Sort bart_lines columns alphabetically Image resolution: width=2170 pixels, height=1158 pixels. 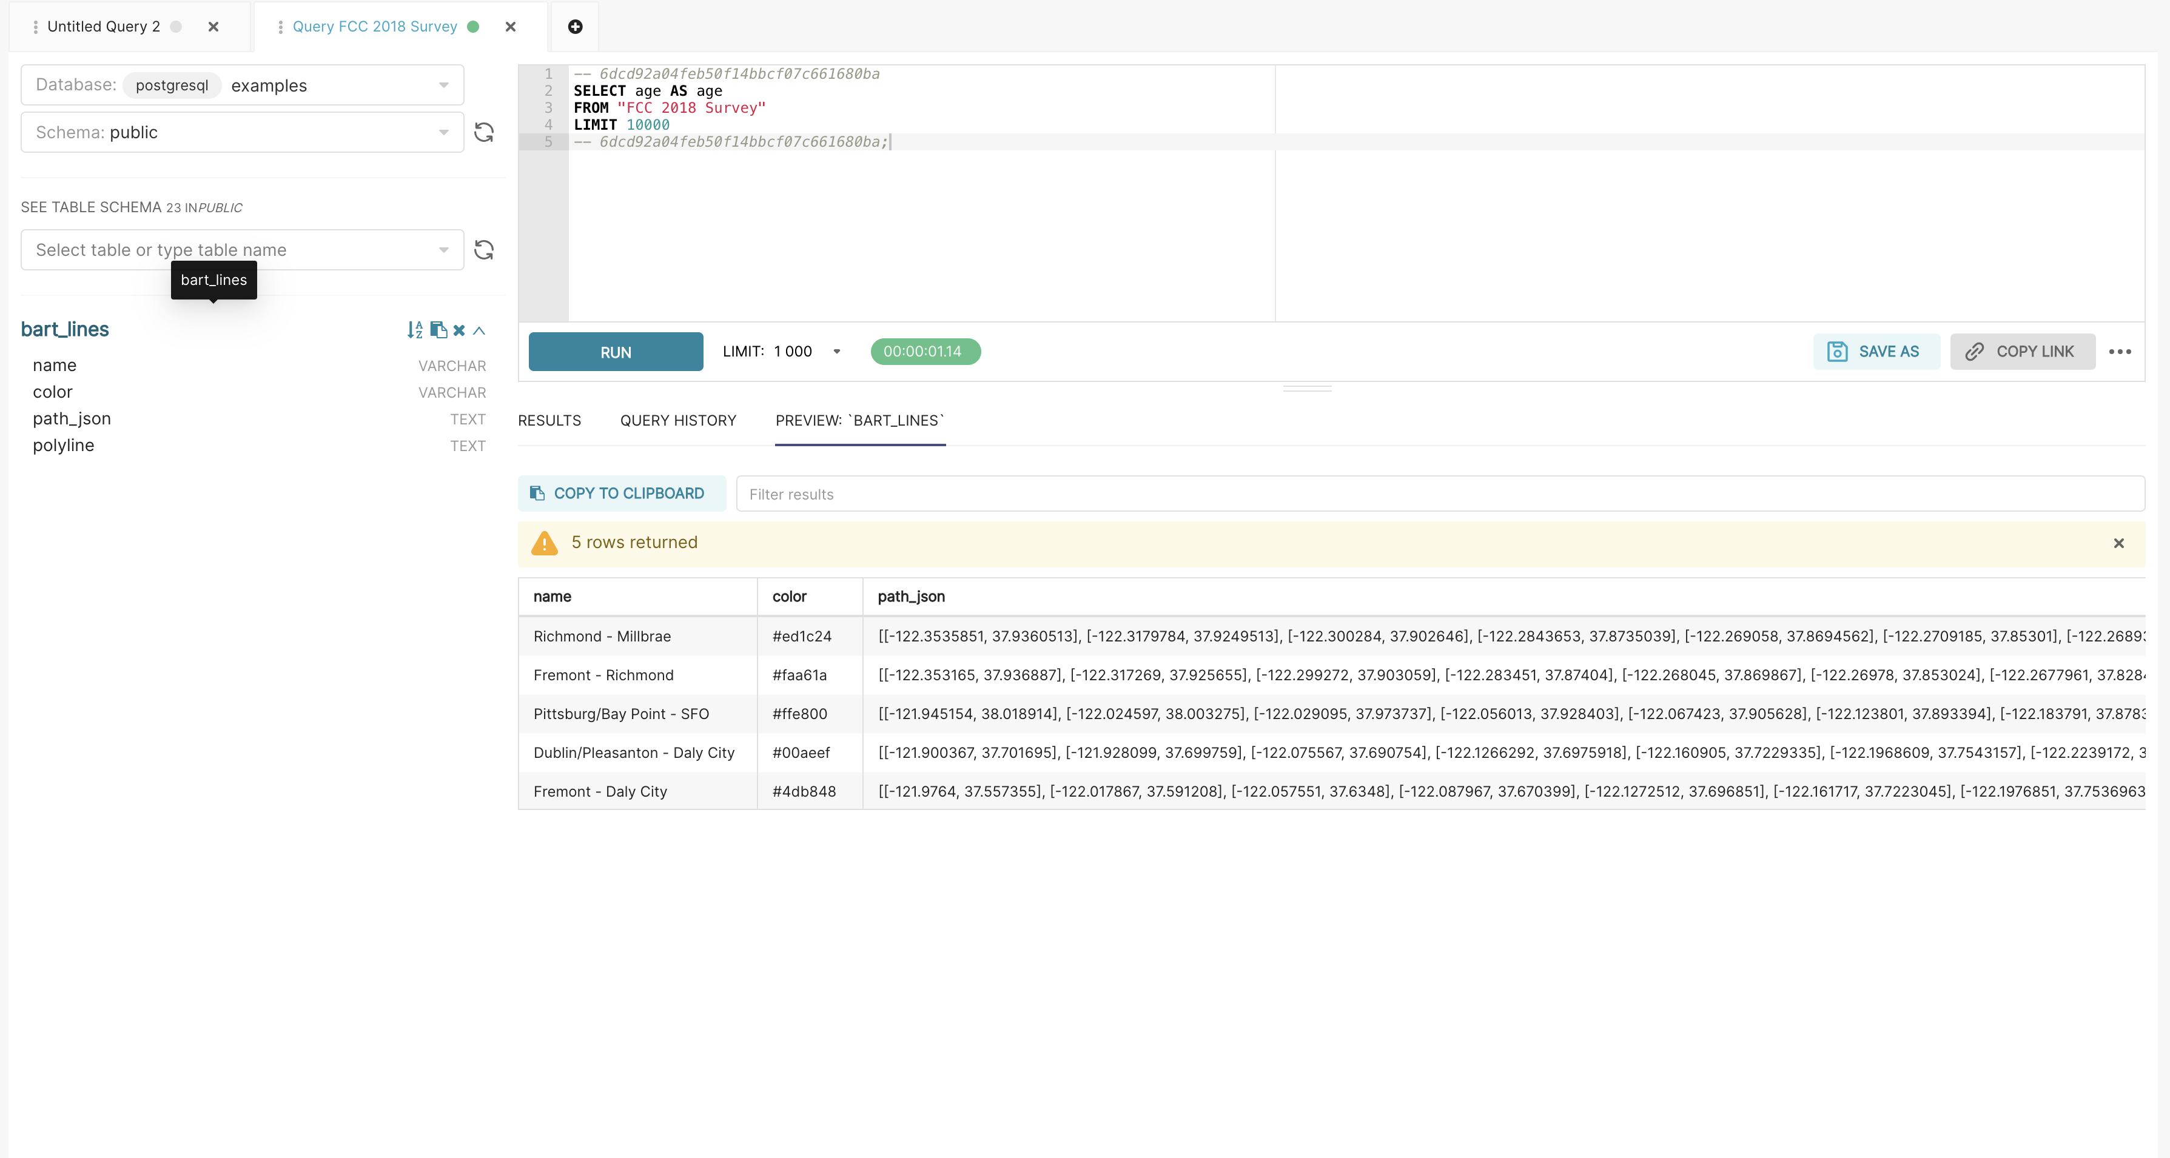click(x=414, y=330)
